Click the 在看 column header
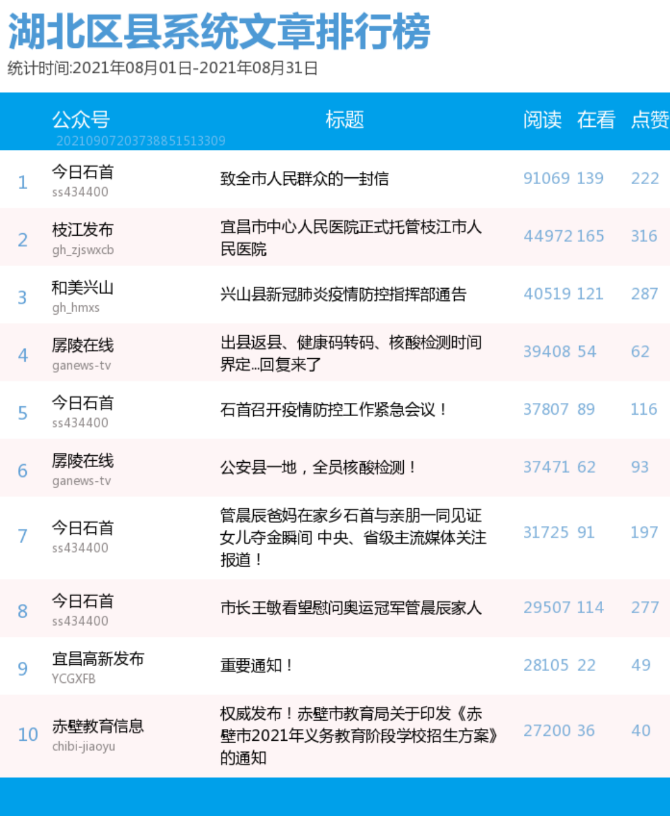The height and width of the screenshot is (816, 670). click(x=595, y=119)
